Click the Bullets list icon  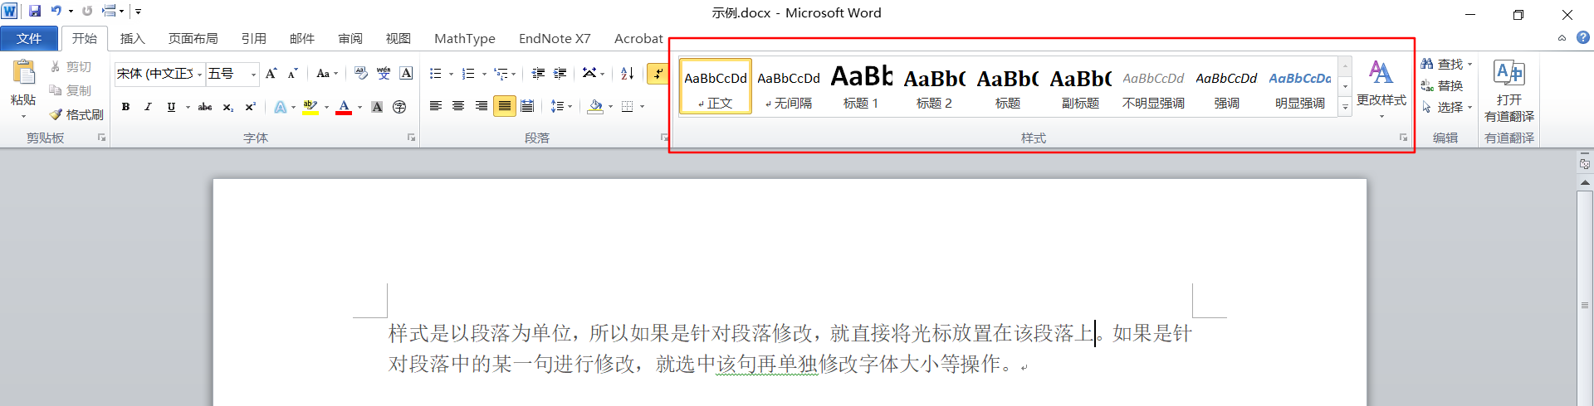coord(436,74)
